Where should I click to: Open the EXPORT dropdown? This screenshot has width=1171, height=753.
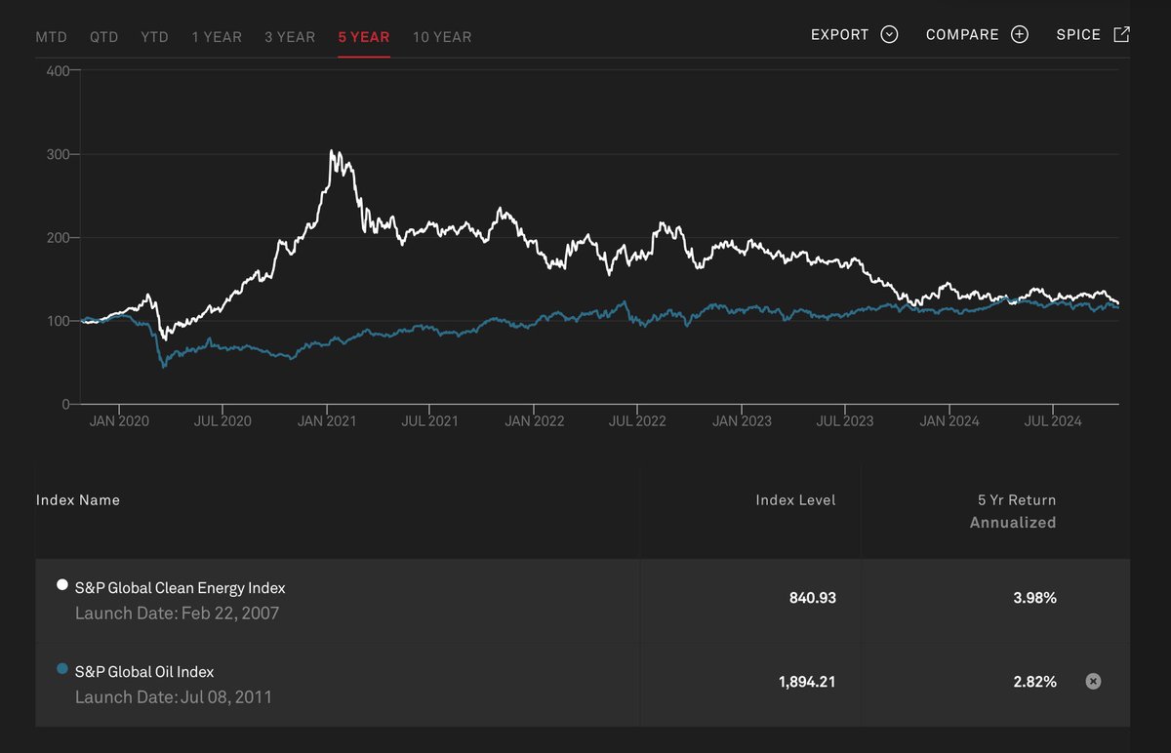point(854,35)
